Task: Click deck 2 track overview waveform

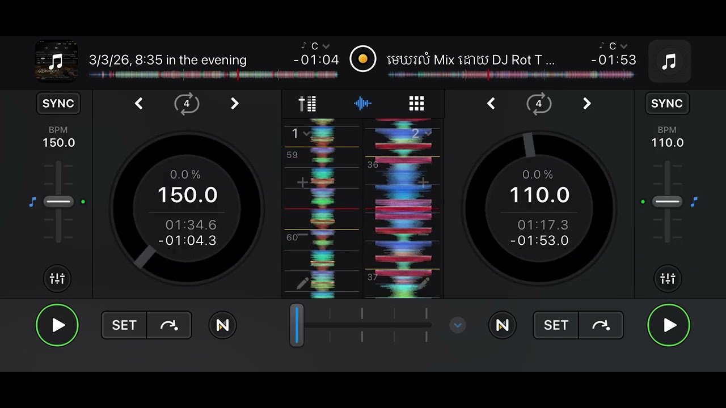Action: pyautogui.click(x=510, y=75)
